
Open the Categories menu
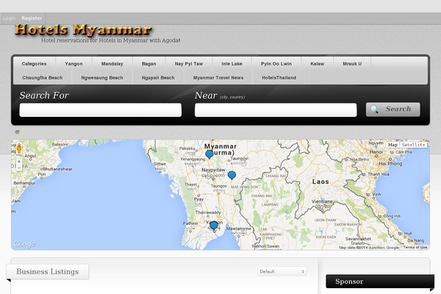tap(34, 64)
